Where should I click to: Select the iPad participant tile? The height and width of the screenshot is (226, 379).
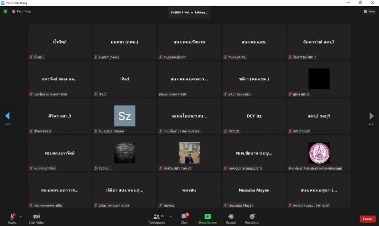[x=125, y=79]
